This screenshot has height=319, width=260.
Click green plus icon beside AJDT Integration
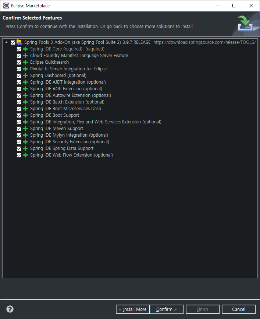[x=25, y=82]
